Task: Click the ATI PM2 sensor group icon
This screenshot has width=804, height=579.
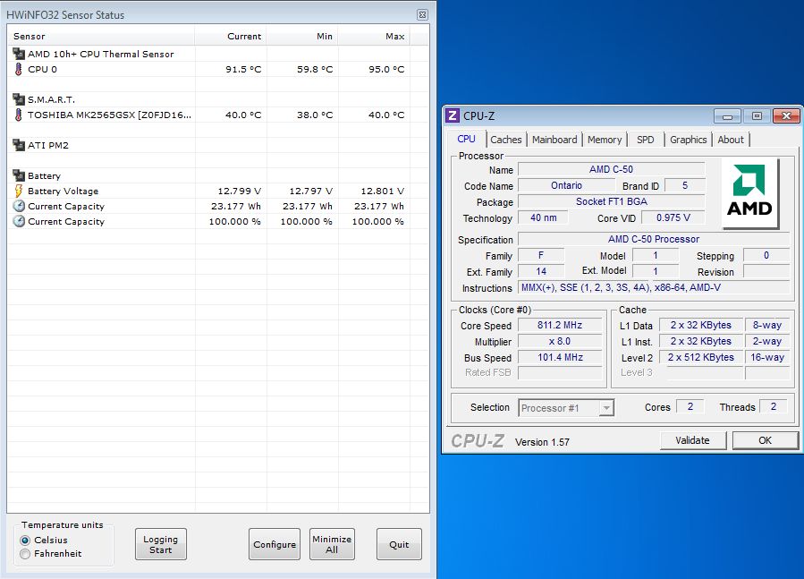Action: 19,145
